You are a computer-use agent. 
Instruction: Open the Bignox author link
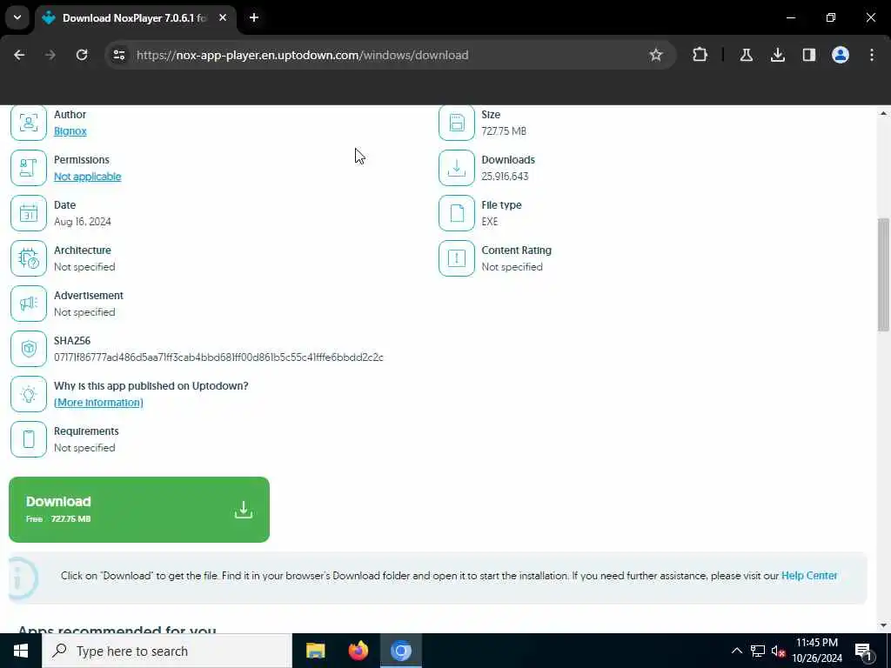[70, 131]
